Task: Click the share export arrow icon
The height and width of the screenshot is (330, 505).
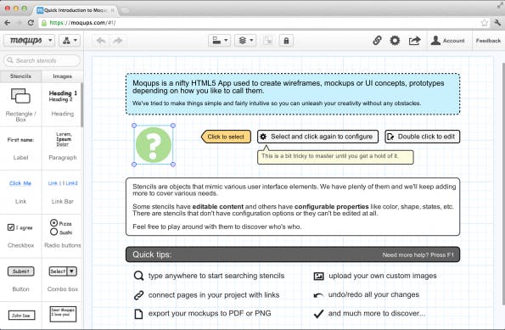Action: click(414, 41)
